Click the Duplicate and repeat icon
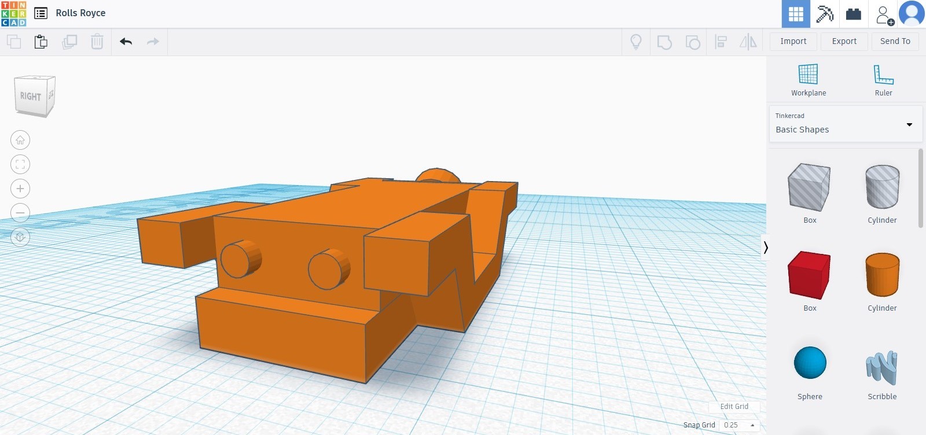This screenshot has height=435, width=926. point(69,42)
